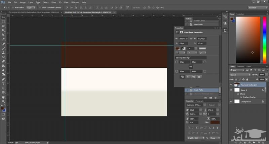This screenshot has width=269, height=144.
Task: Open the Filter menu
Action: pyautogui.click(x=53, y=2)
